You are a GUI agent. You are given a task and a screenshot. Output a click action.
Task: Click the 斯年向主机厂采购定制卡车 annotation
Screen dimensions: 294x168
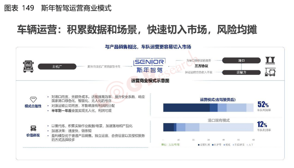[x=104, y=67]
